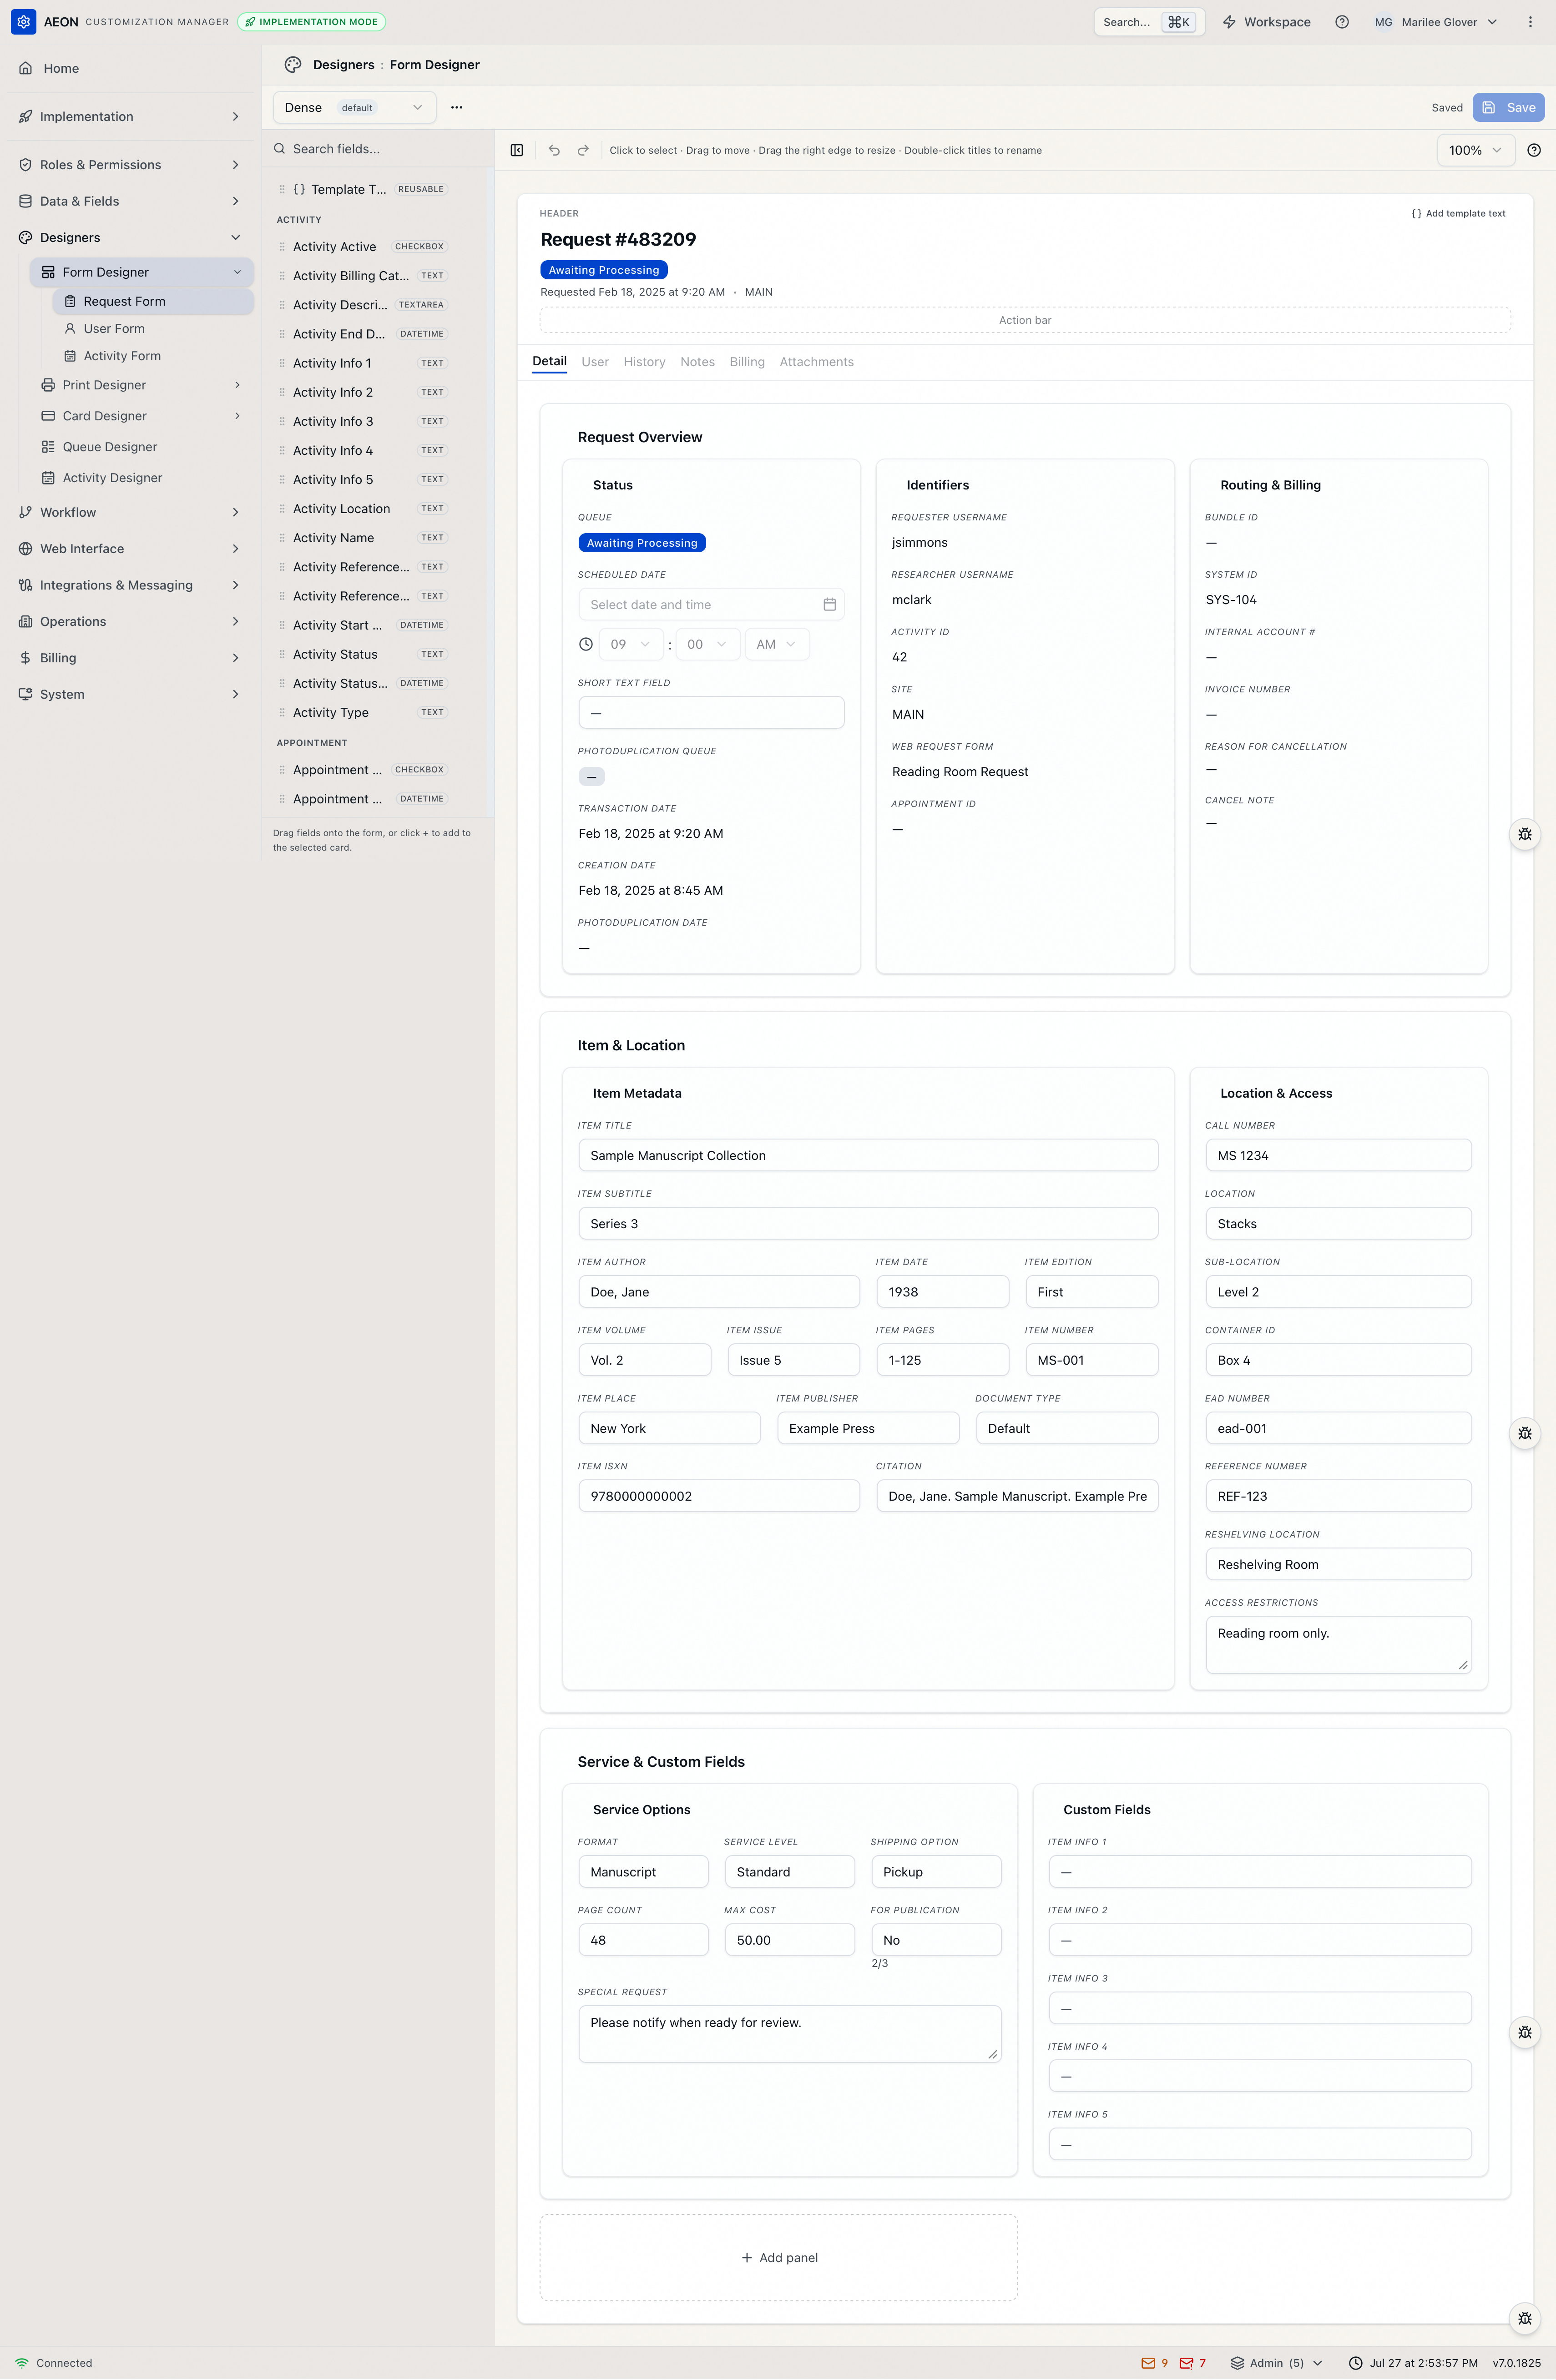Open Queue Designer in sidebar
Screen dimensions: 1556x2380
click(x=142, y=447)
